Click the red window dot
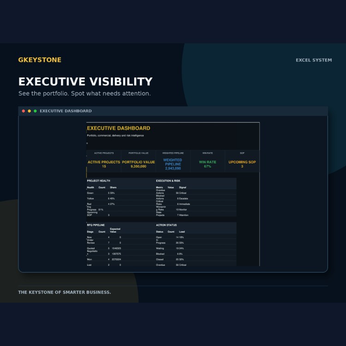 (x=24, y=111)
